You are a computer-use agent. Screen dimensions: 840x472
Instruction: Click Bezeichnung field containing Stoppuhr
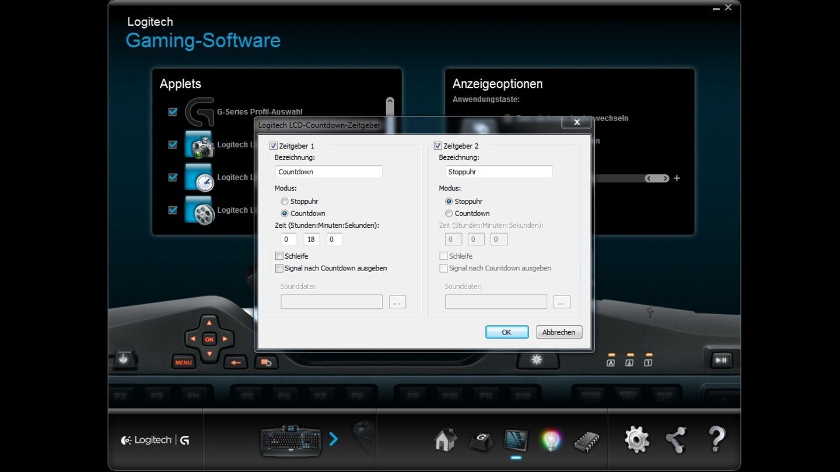click(499, 172)
